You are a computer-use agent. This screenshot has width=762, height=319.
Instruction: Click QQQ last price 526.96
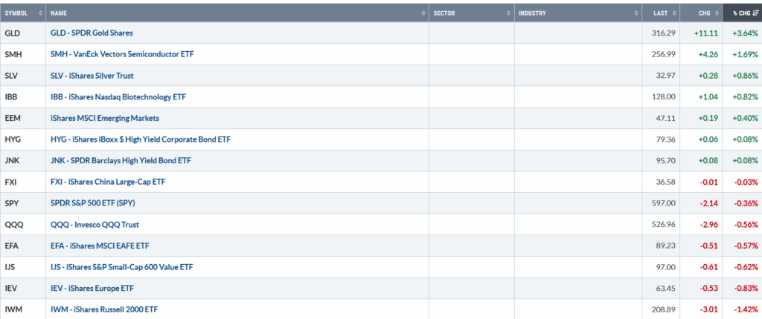pos(663,225)
